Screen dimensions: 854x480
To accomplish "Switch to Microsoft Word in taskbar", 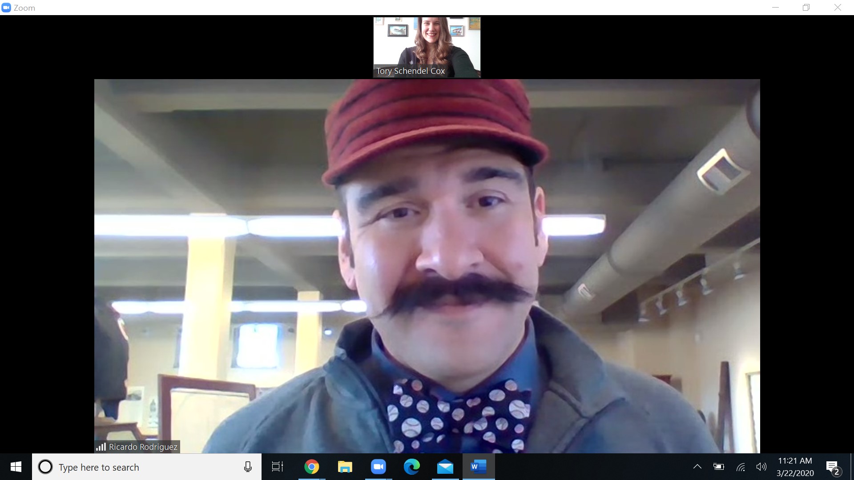I will click(478, 467).
